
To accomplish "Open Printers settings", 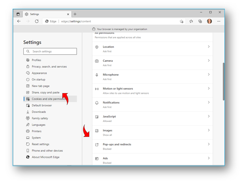I will click(50, 131).
